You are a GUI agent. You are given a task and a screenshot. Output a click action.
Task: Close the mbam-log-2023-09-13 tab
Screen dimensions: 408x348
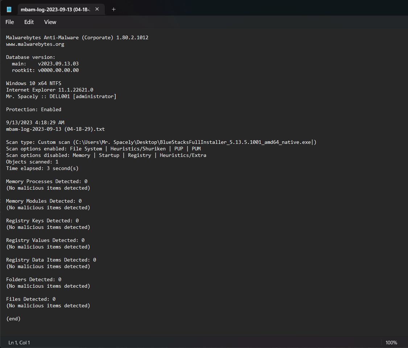pos(97,9)
